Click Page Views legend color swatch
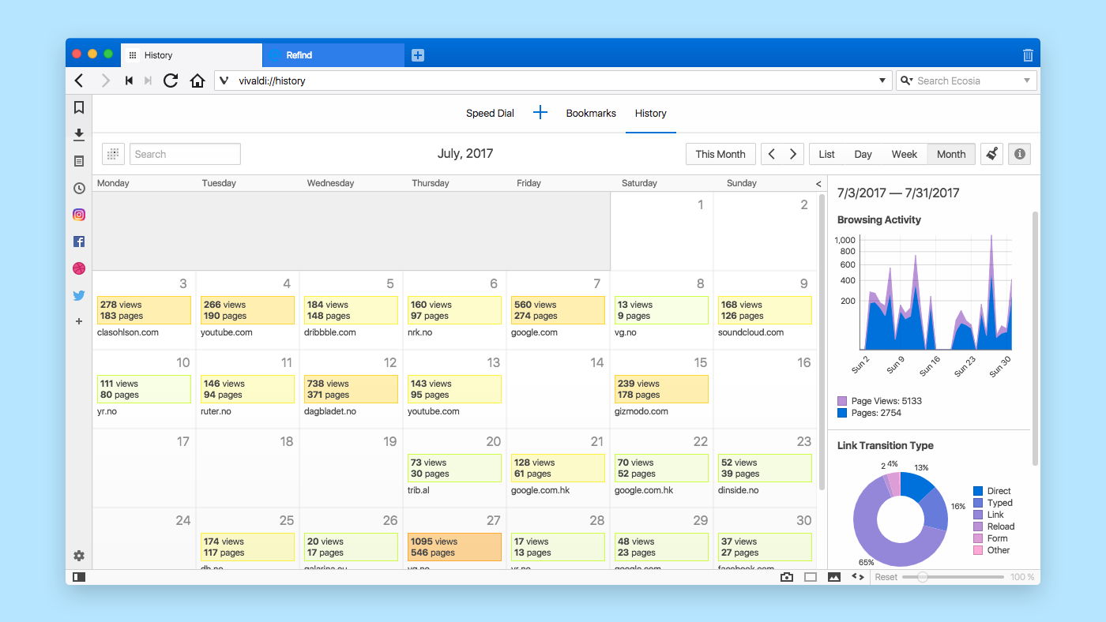The width and height of the screenshot is (1106, 622). [842, 401]
